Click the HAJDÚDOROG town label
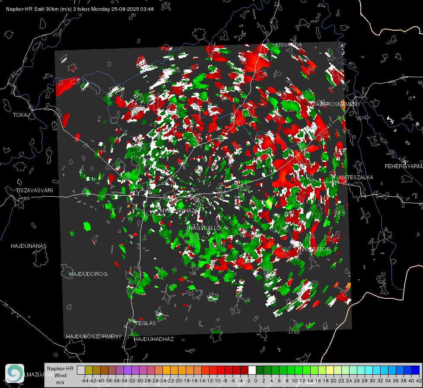The width and height of the screenshot is (423, 388). (88, 274)
